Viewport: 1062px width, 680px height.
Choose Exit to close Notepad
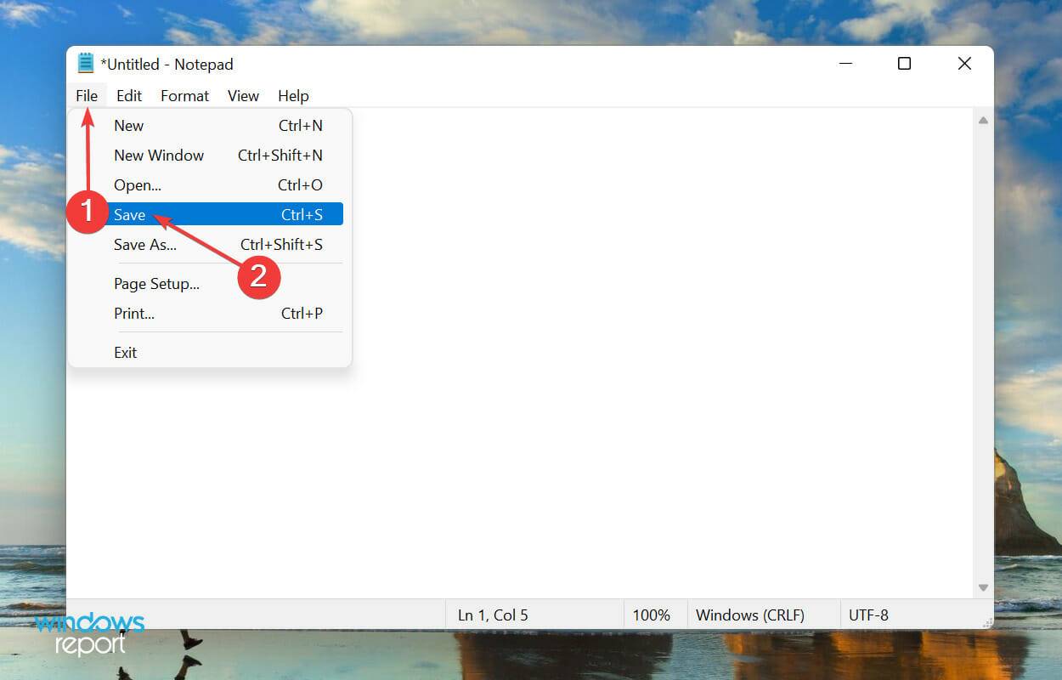click(125, 352)
